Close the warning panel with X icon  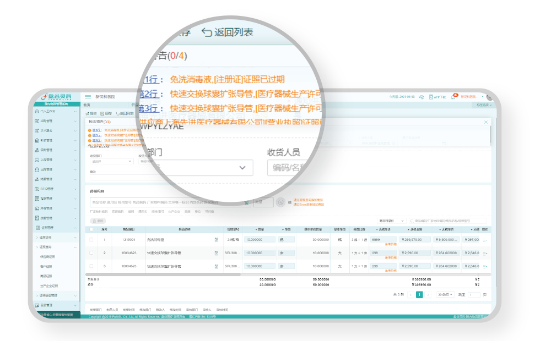485,122
